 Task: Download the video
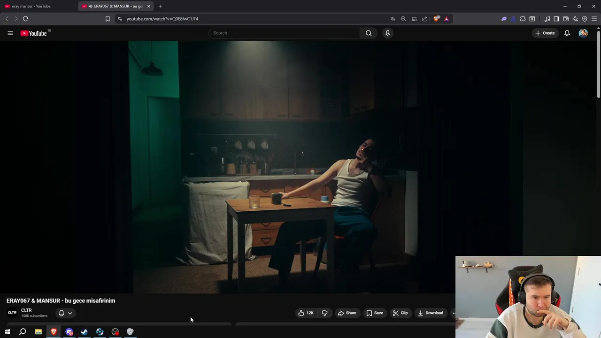[431, 313]
